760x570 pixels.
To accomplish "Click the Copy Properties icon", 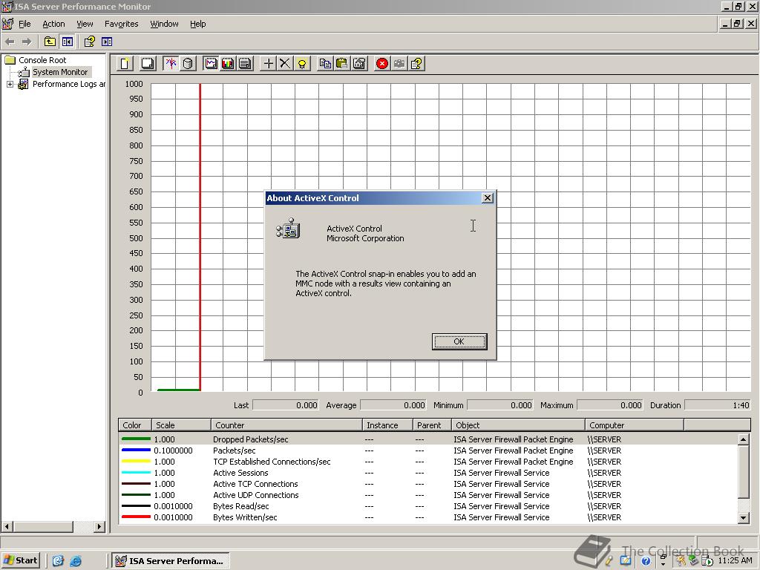I will click(x=325, y=64).
